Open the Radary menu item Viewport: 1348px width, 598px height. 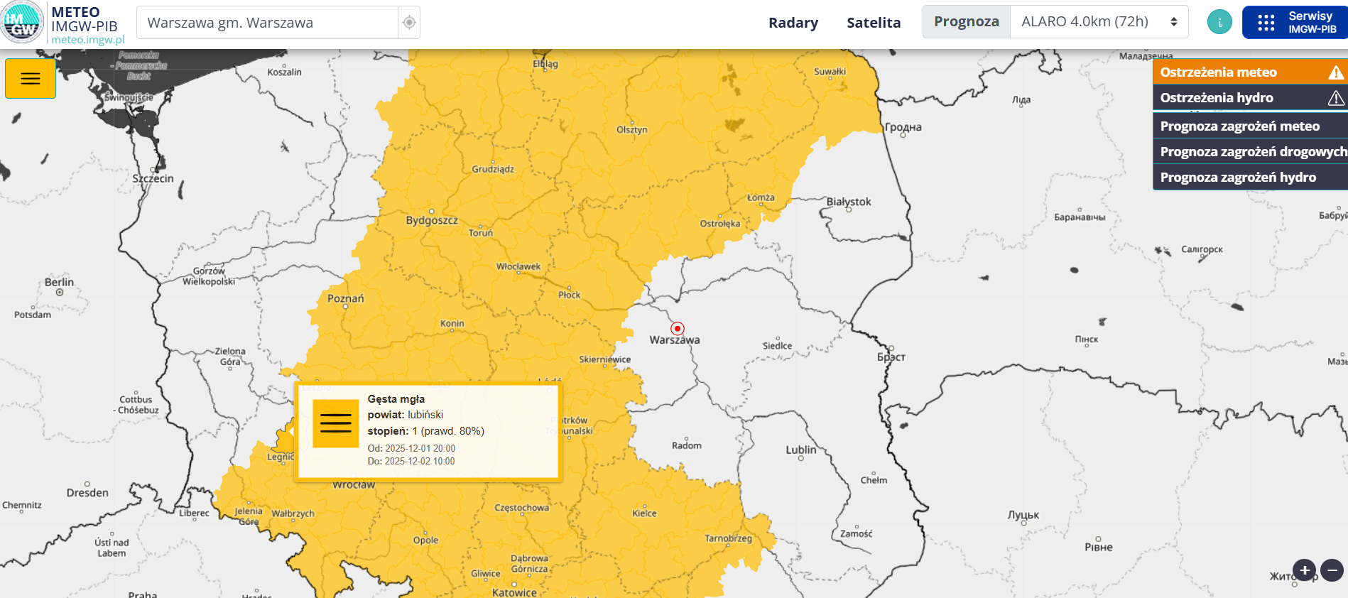click(793, 23)
